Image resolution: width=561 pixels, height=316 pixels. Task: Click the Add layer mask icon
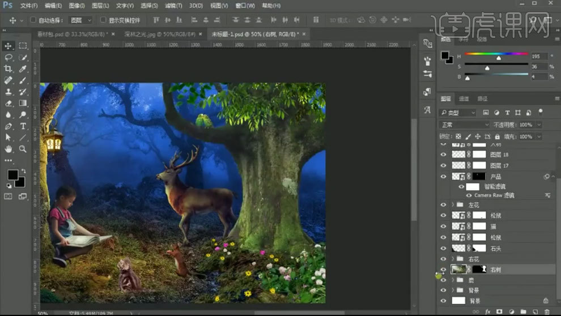(x=499, y=311)
